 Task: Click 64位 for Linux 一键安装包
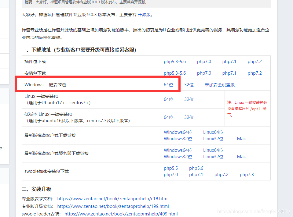[168, 99]
